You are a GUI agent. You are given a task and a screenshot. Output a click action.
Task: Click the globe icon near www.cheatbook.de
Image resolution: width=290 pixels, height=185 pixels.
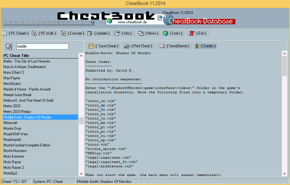(110, 21)
